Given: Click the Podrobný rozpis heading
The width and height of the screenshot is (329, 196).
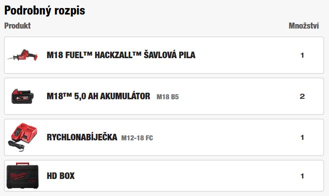Looking at the screenshot, I should [45, 11].
